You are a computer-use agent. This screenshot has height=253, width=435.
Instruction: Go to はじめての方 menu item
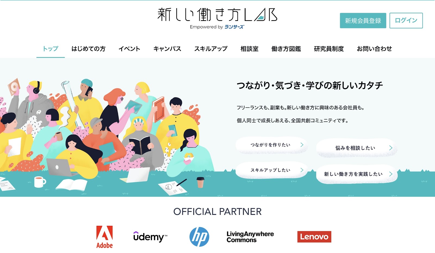click(88, 49)
